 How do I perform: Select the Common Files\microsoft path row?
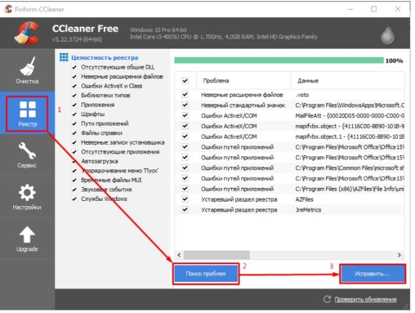pyautogui.click(x=290, y=168)
